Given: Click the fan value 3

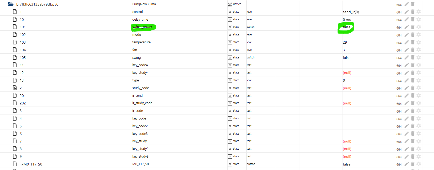Looking at the screenshot, I should pyautogui.click(x=344, y=50).
